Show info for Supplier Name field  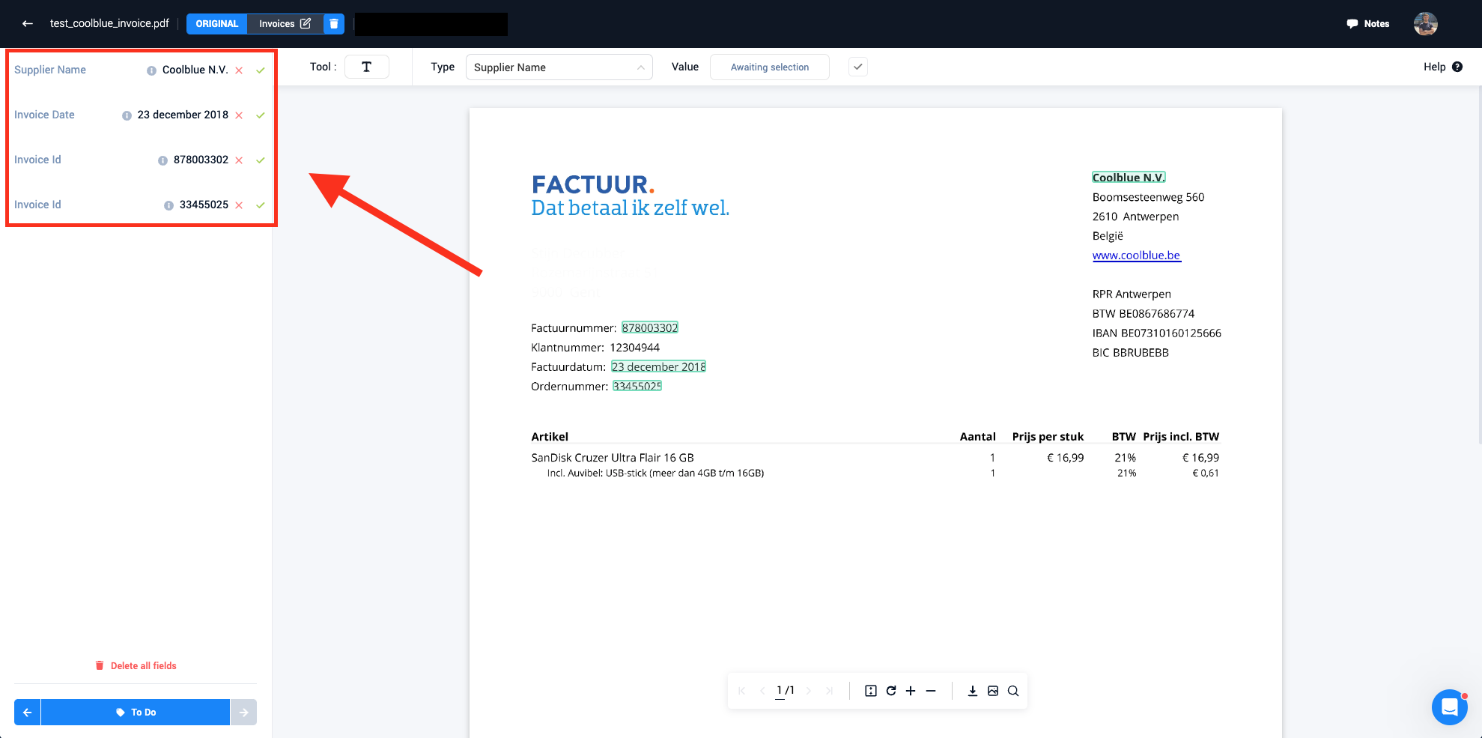pos(151,70)
